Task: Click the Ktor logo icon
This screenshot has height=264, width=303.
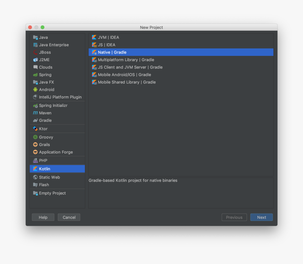Action: 35,129
